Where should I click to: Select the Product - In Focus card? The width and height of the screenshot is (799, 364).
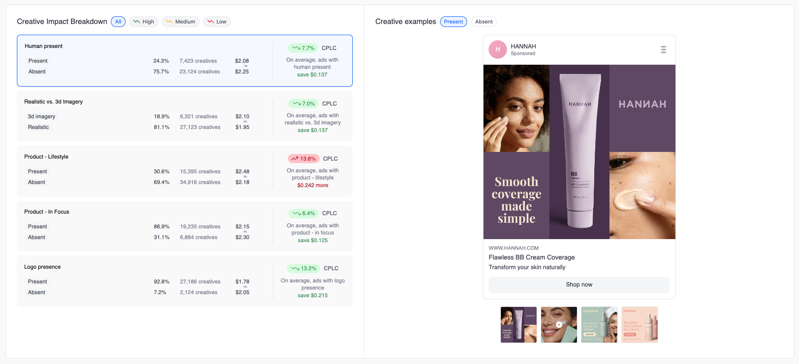(185, 226)
